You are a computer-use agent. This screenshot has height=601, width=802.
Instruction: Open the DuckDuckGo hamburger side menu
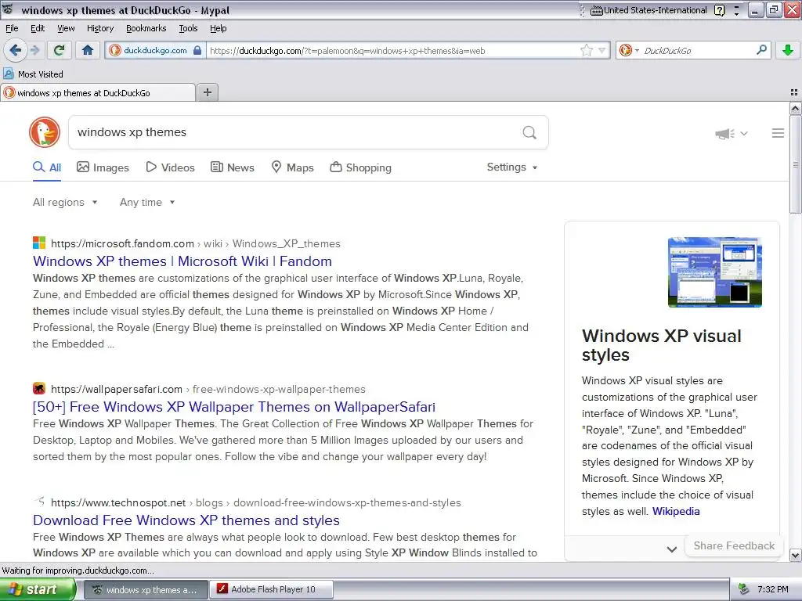point(778,133)
